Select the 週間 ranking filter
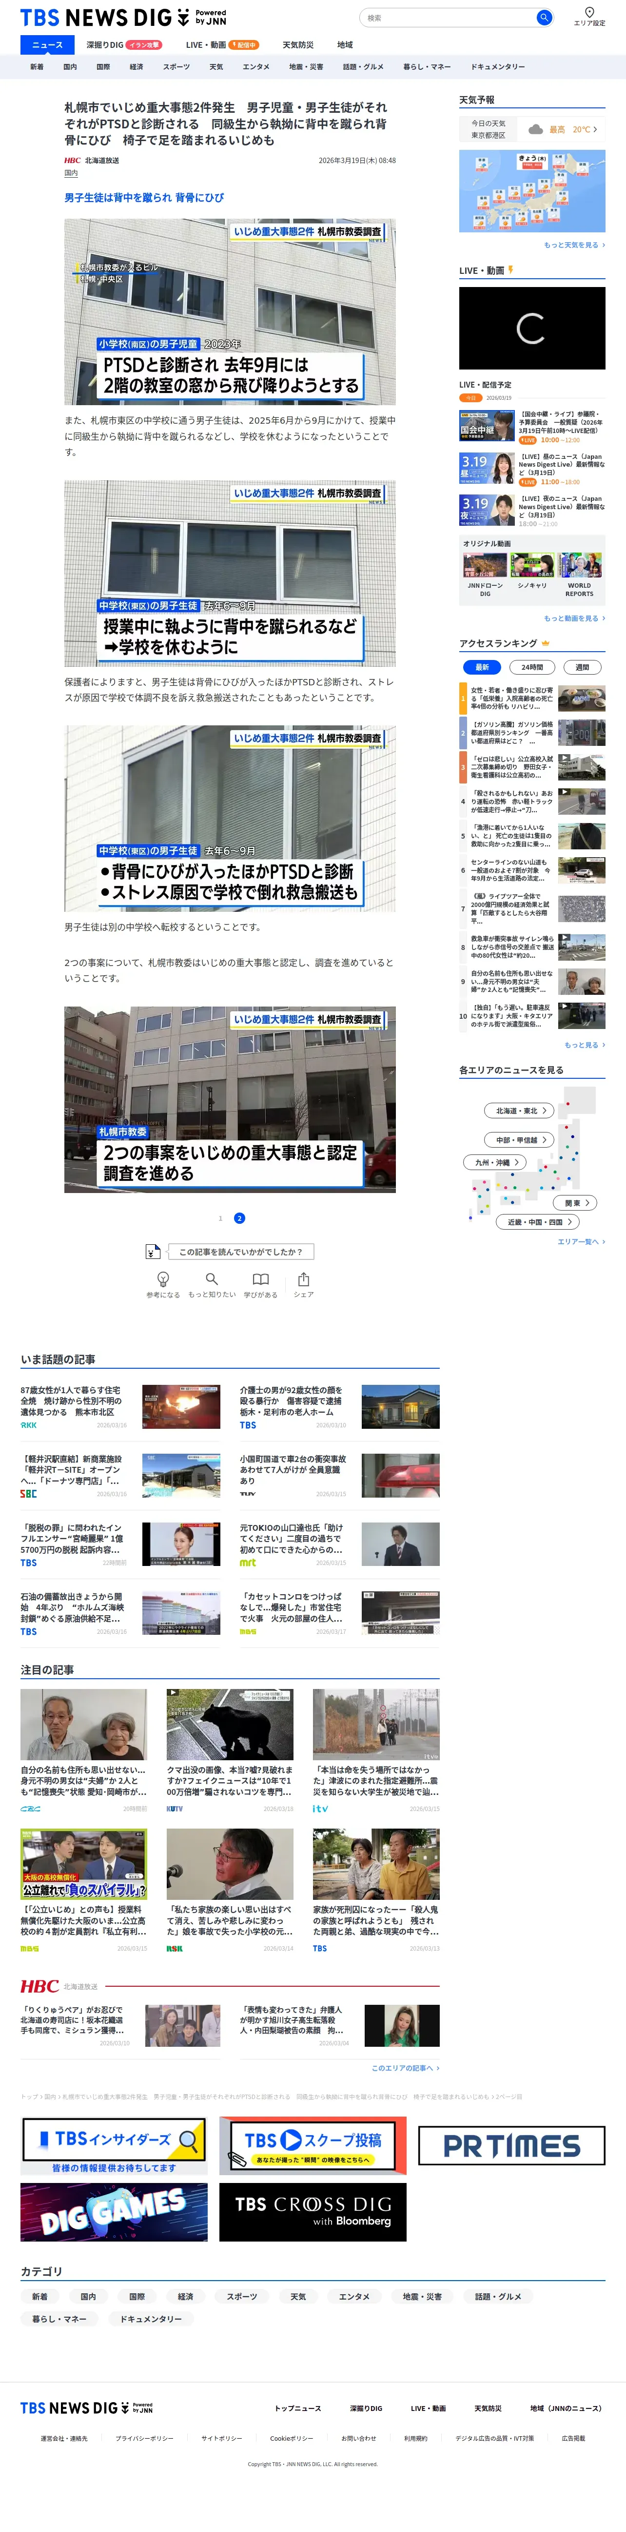The height and width of the screenshot is (2532, 626). click(582, 666)
